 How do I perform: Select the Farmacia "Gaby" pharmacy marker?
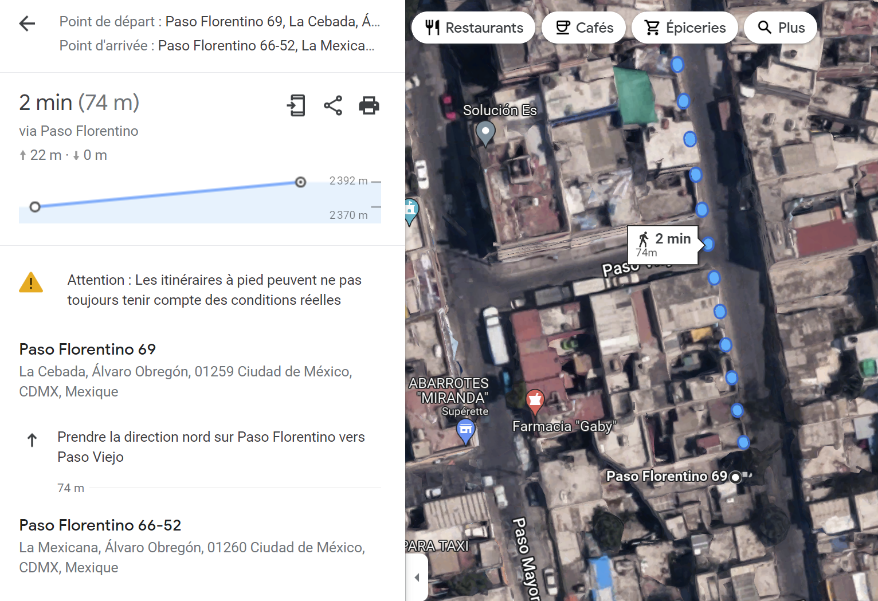(x=535, y=400)
